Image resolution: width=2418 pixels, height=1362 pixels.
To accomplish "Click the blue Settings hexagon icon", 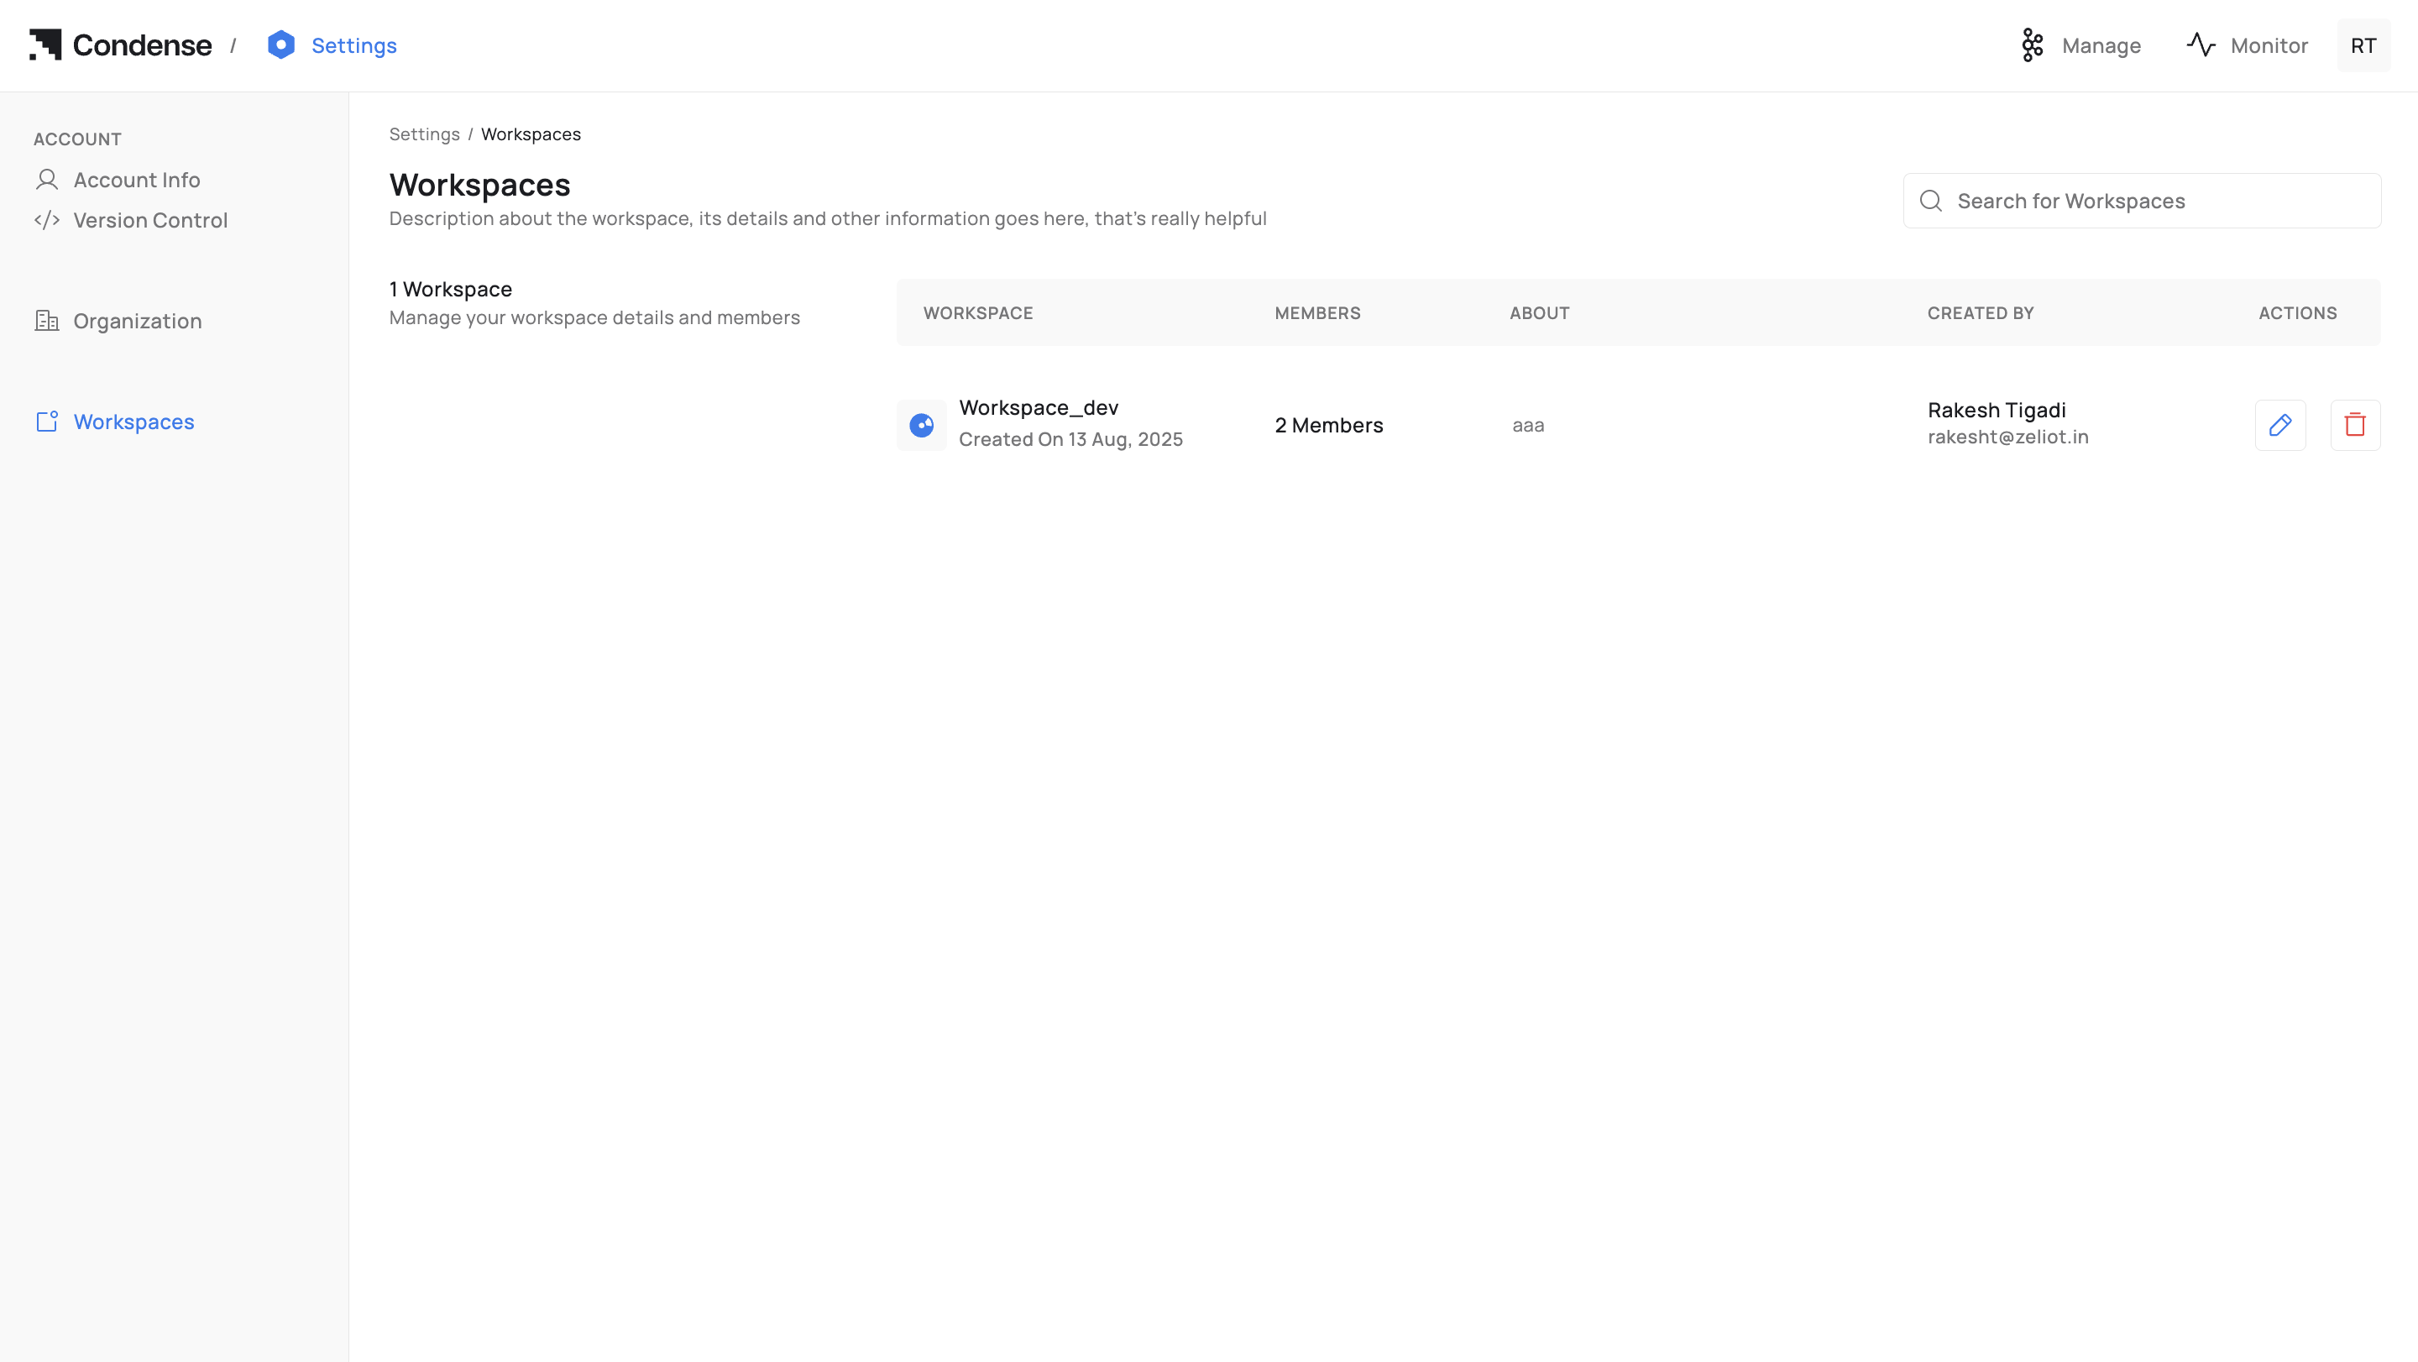I will click(x=280, y=45).
